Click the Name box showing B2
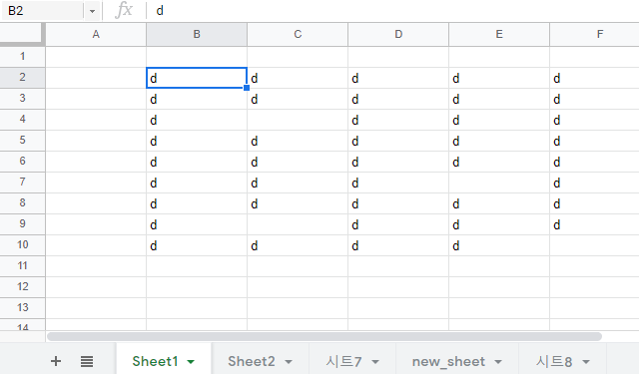 43,11
